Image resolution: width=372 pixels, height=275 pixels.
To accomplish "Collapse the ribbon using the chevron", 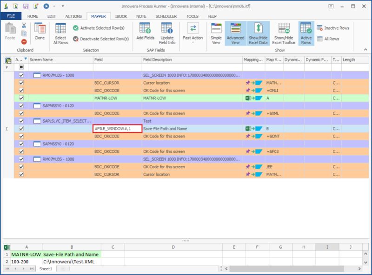I will pyautogui.click(x=365, y=50).
